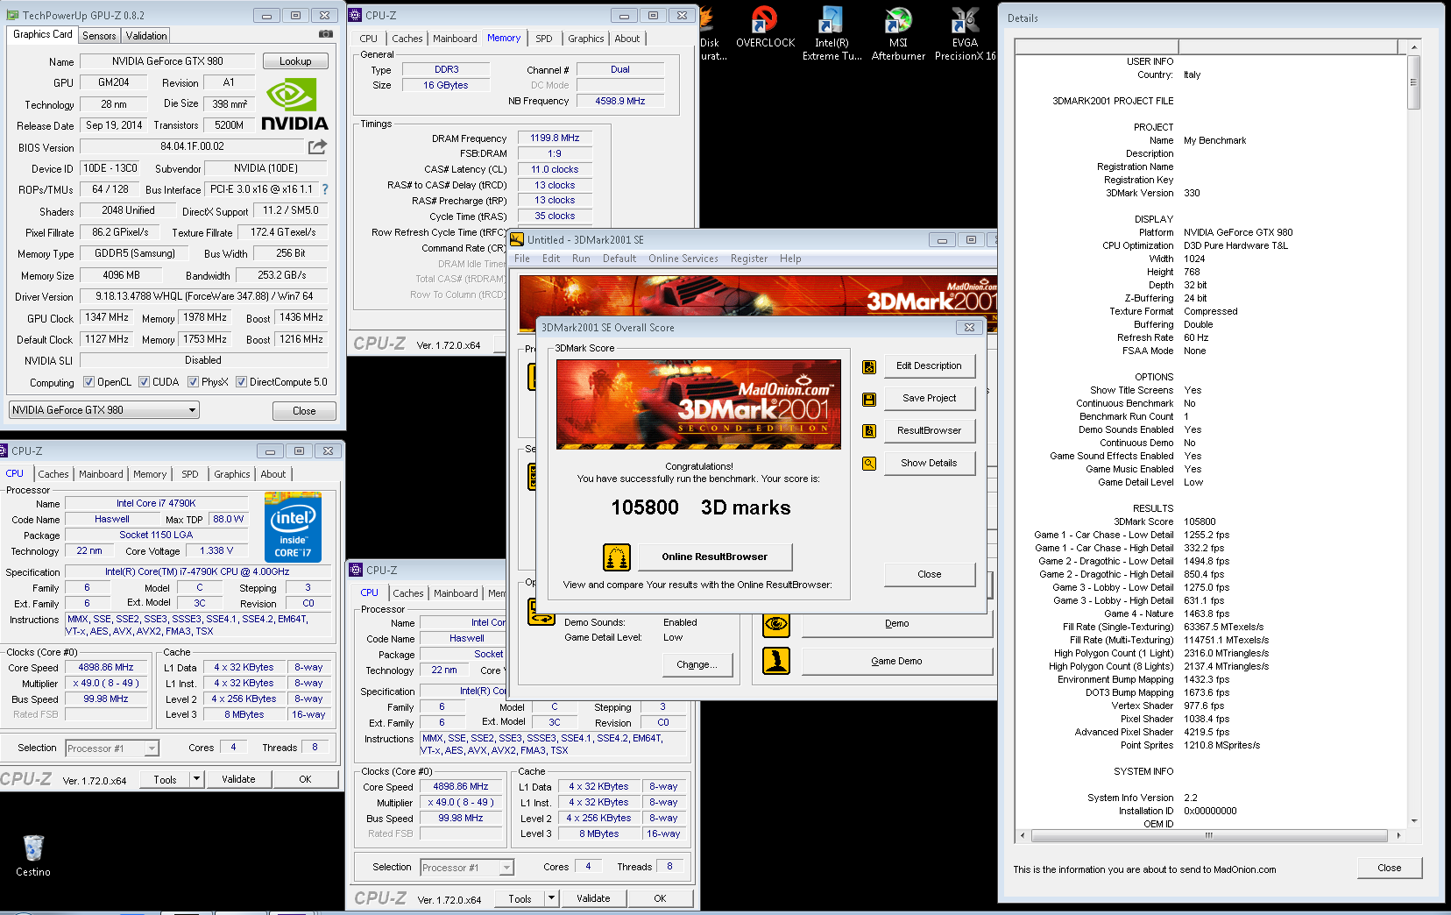1451x915 pixels.
Task: Toggle the CUDA checkbox
Action: coord(144,382)
